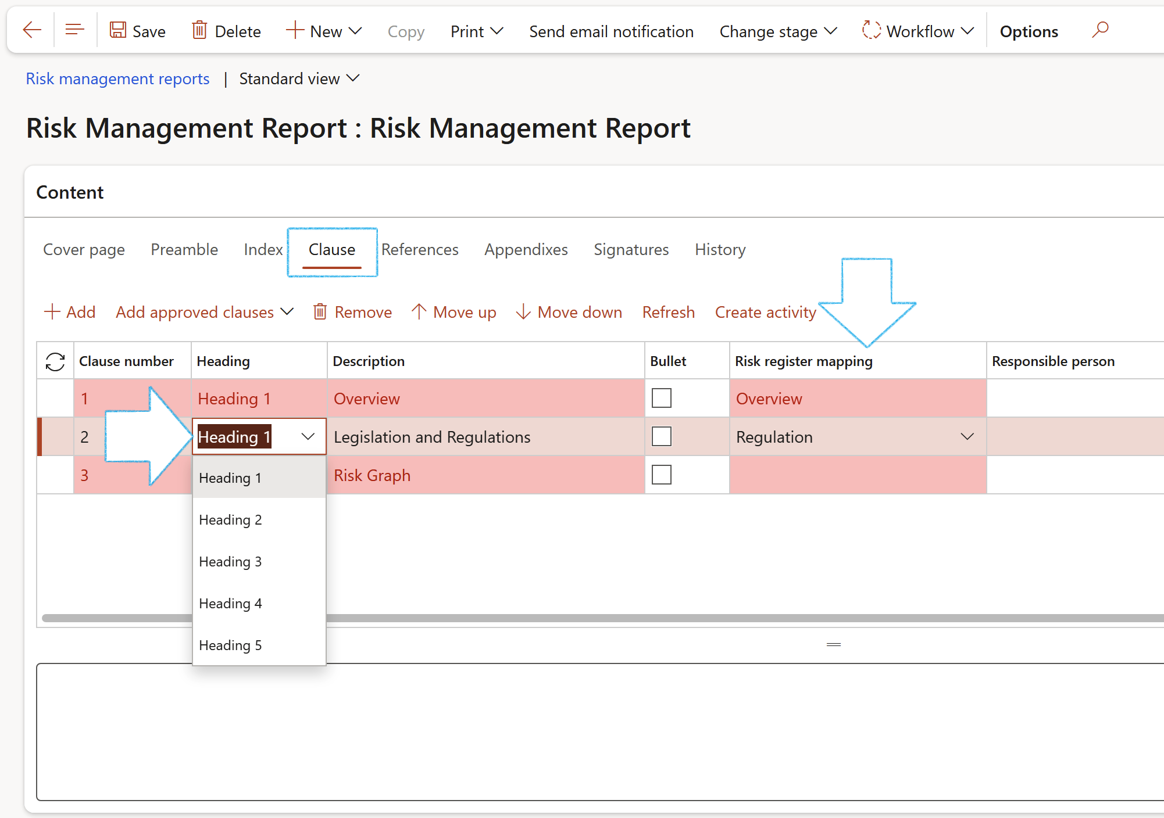Click the Save floppy disk icon
The image size is (1164, 818).
(x=118, y=30)
